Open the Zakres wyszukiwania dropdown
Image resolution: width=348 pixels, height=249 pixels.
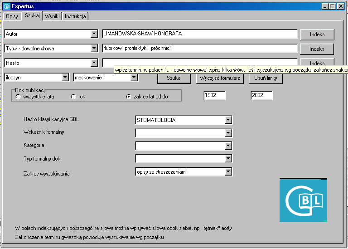coord(228,172)
